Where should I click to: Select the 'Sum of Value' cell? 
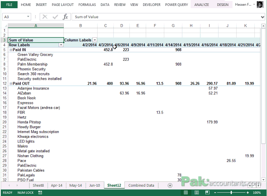[36, 40]
